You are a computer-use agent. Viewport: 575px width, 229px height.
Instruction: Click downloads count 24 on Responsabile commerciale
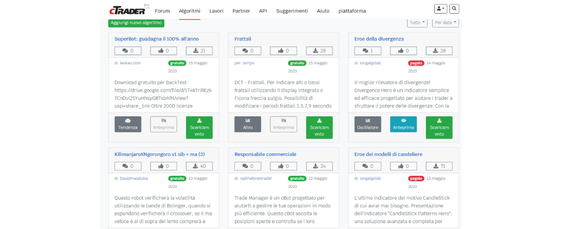pos(319,166)
